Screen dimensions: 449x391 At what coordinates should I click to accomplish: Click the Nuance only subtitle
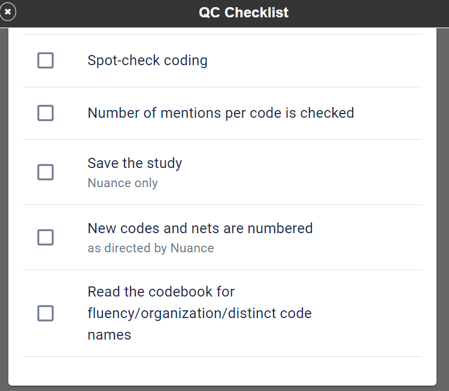click(x=123, y=183)
